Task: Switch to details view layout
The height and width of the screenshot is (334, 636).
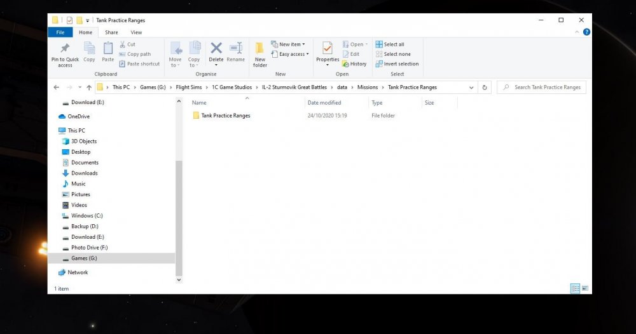Action: point(575,288)
